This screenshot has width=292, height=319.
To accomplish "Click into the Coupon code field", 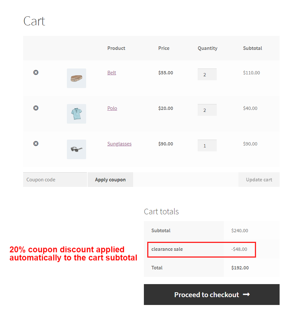I will [55, 179].
